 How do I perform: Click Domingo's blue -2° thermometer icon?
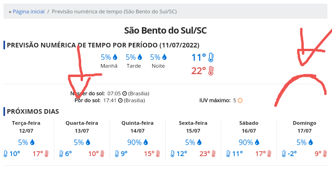tap(284, 153)
